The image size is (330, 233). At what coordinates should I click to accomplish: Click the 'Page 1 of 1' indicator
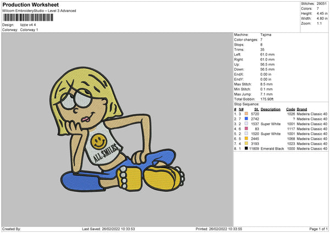click(x=318, y=229)
